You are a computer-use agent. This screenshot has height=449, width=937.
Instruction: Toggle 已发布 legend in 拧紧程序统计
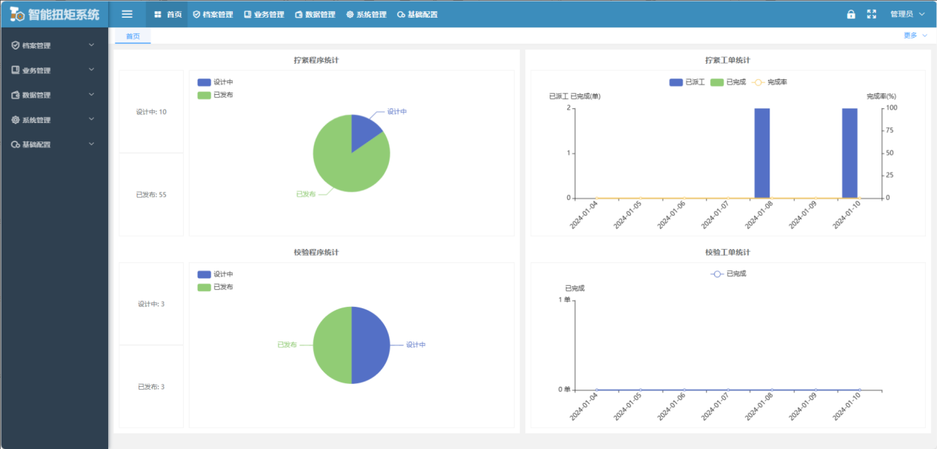click(x=216, y=95)
